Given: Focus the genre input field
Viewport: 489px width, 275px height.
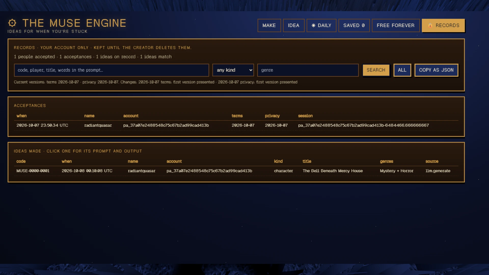Looking at the screenshot, I should 308,70.
